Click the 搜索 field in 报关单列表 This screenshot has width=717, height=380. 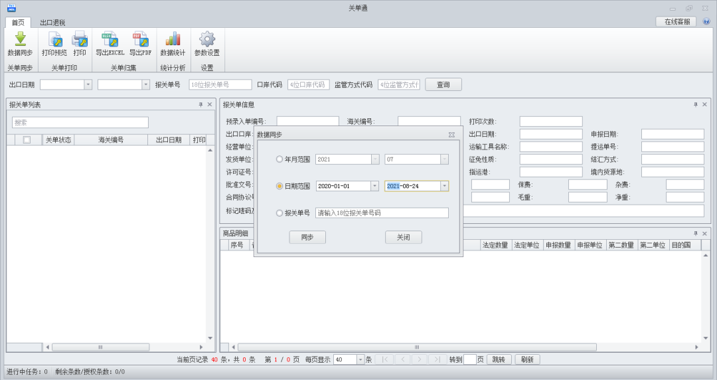coord(80,122)
